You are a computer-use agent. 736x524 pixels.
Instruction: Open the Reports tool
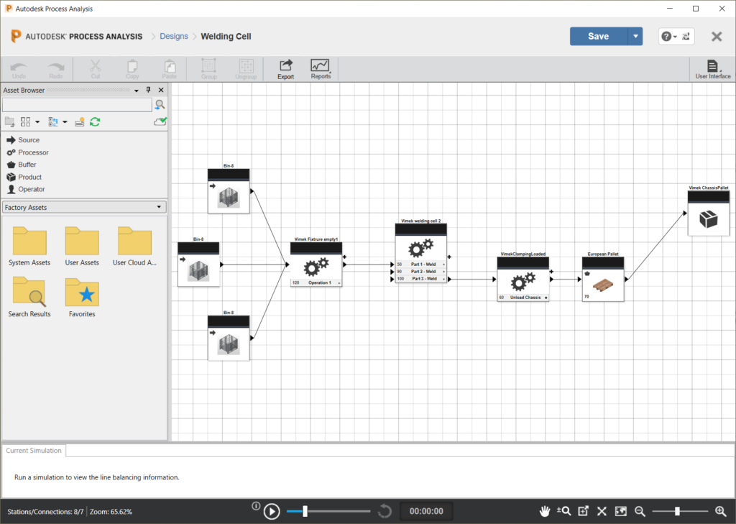click(x=321, y=69)
